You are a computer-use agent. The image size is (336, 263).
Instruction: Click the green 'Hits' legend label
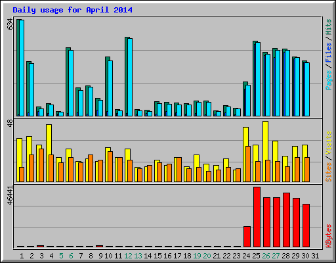(329, 27)
